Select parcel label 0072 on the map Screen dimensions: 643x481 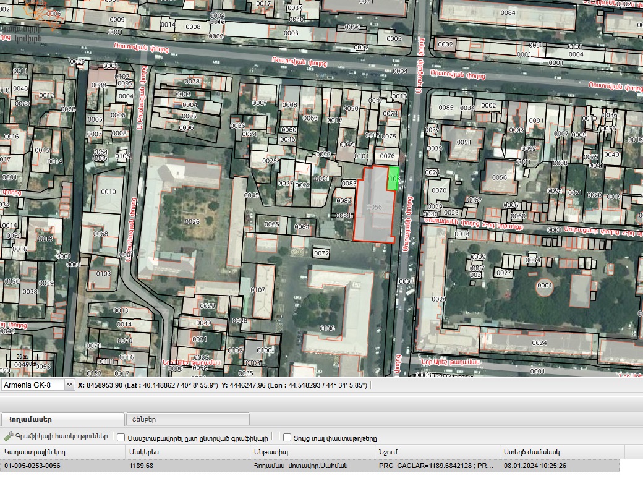[321, 253]
